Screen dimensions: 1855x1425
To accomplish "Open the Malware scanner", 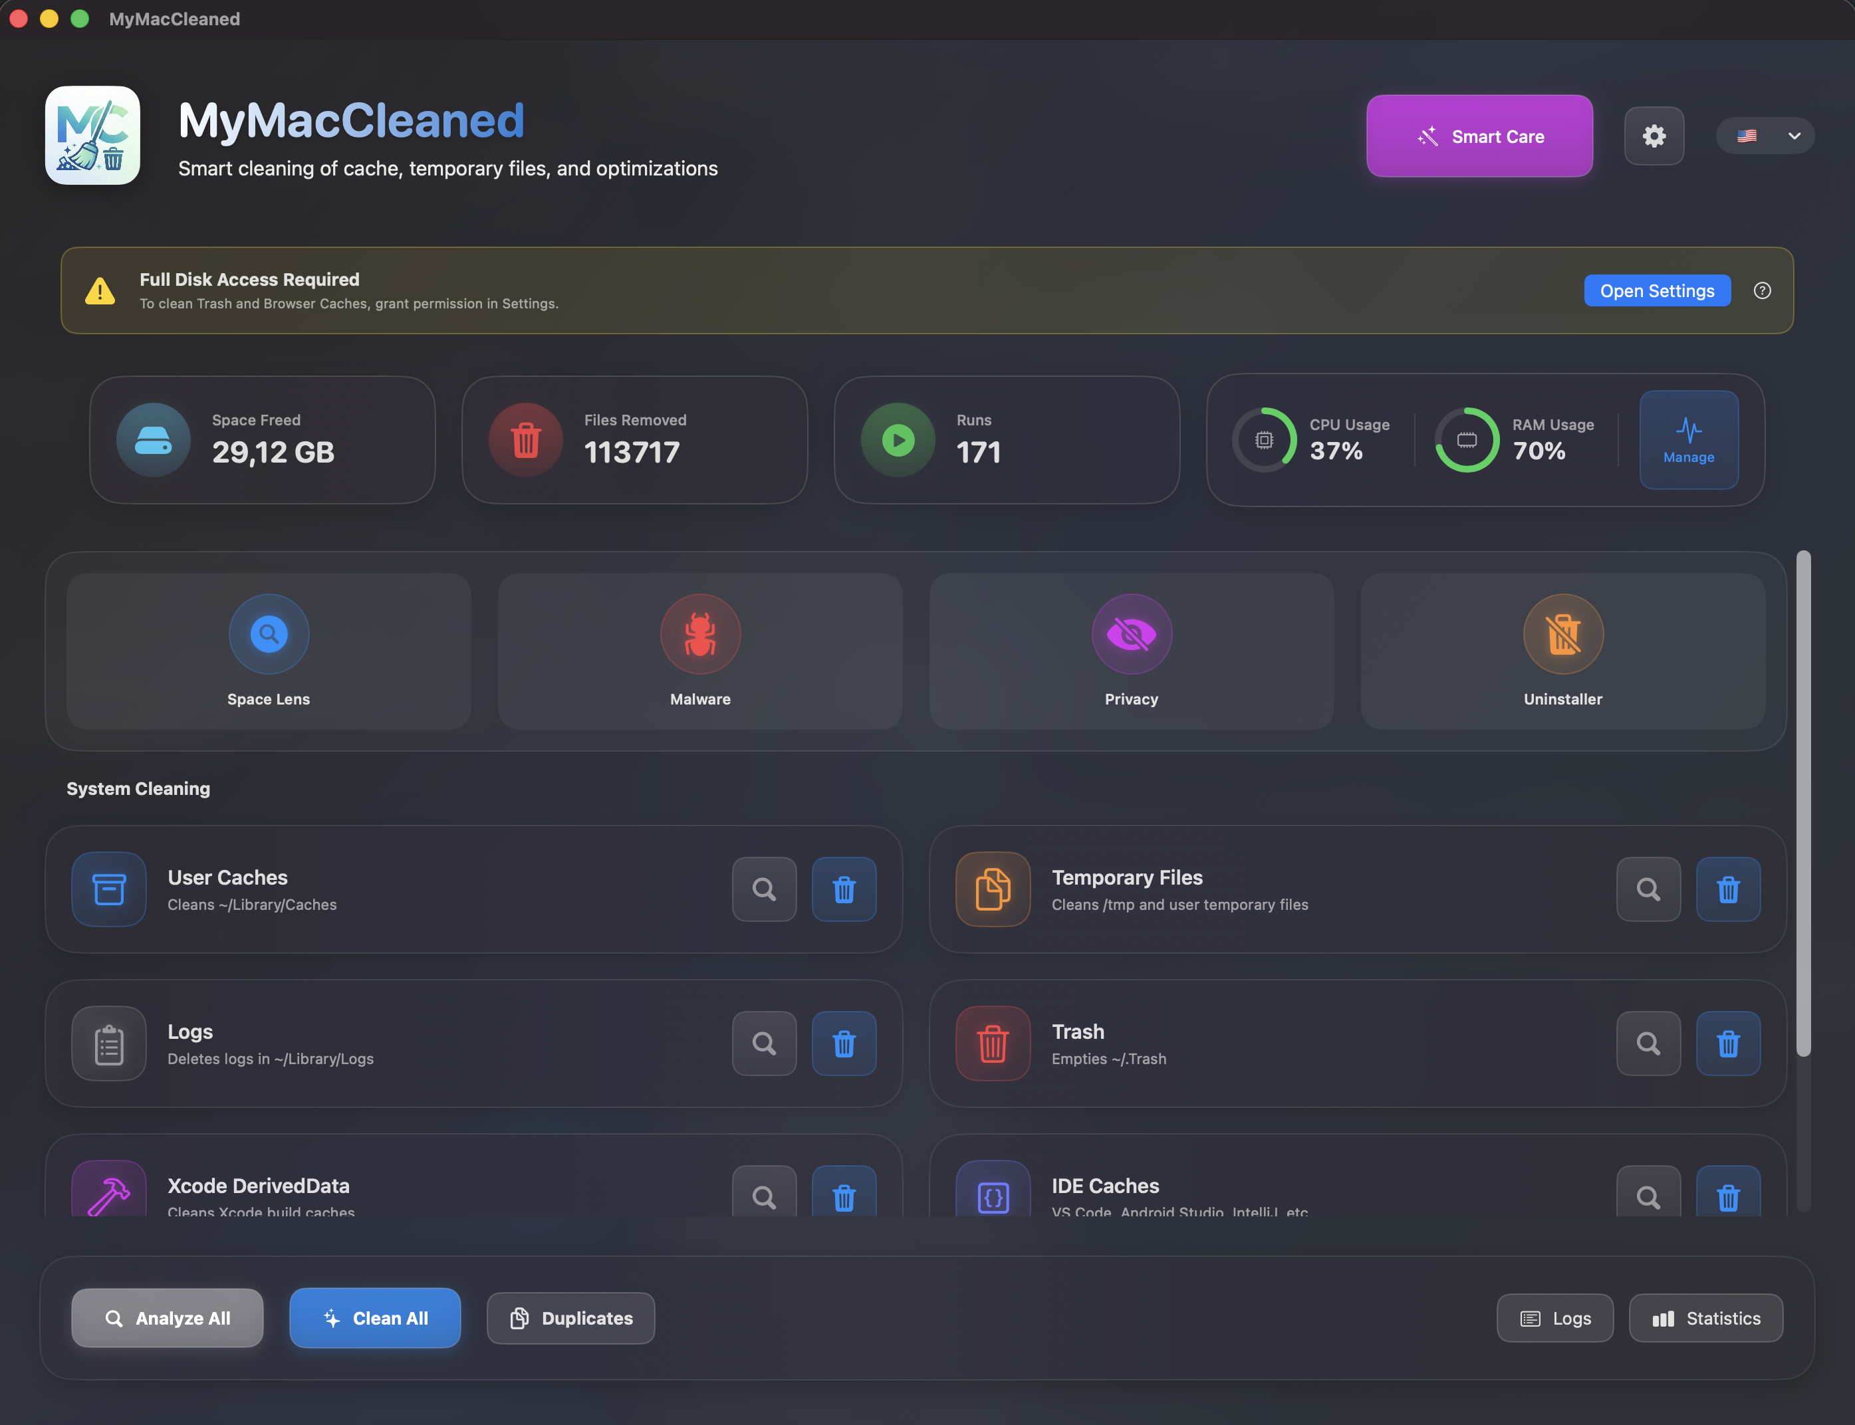I will point(700,651).
